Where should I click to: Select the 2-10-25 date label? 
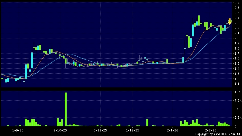click(x=60, y=130)
